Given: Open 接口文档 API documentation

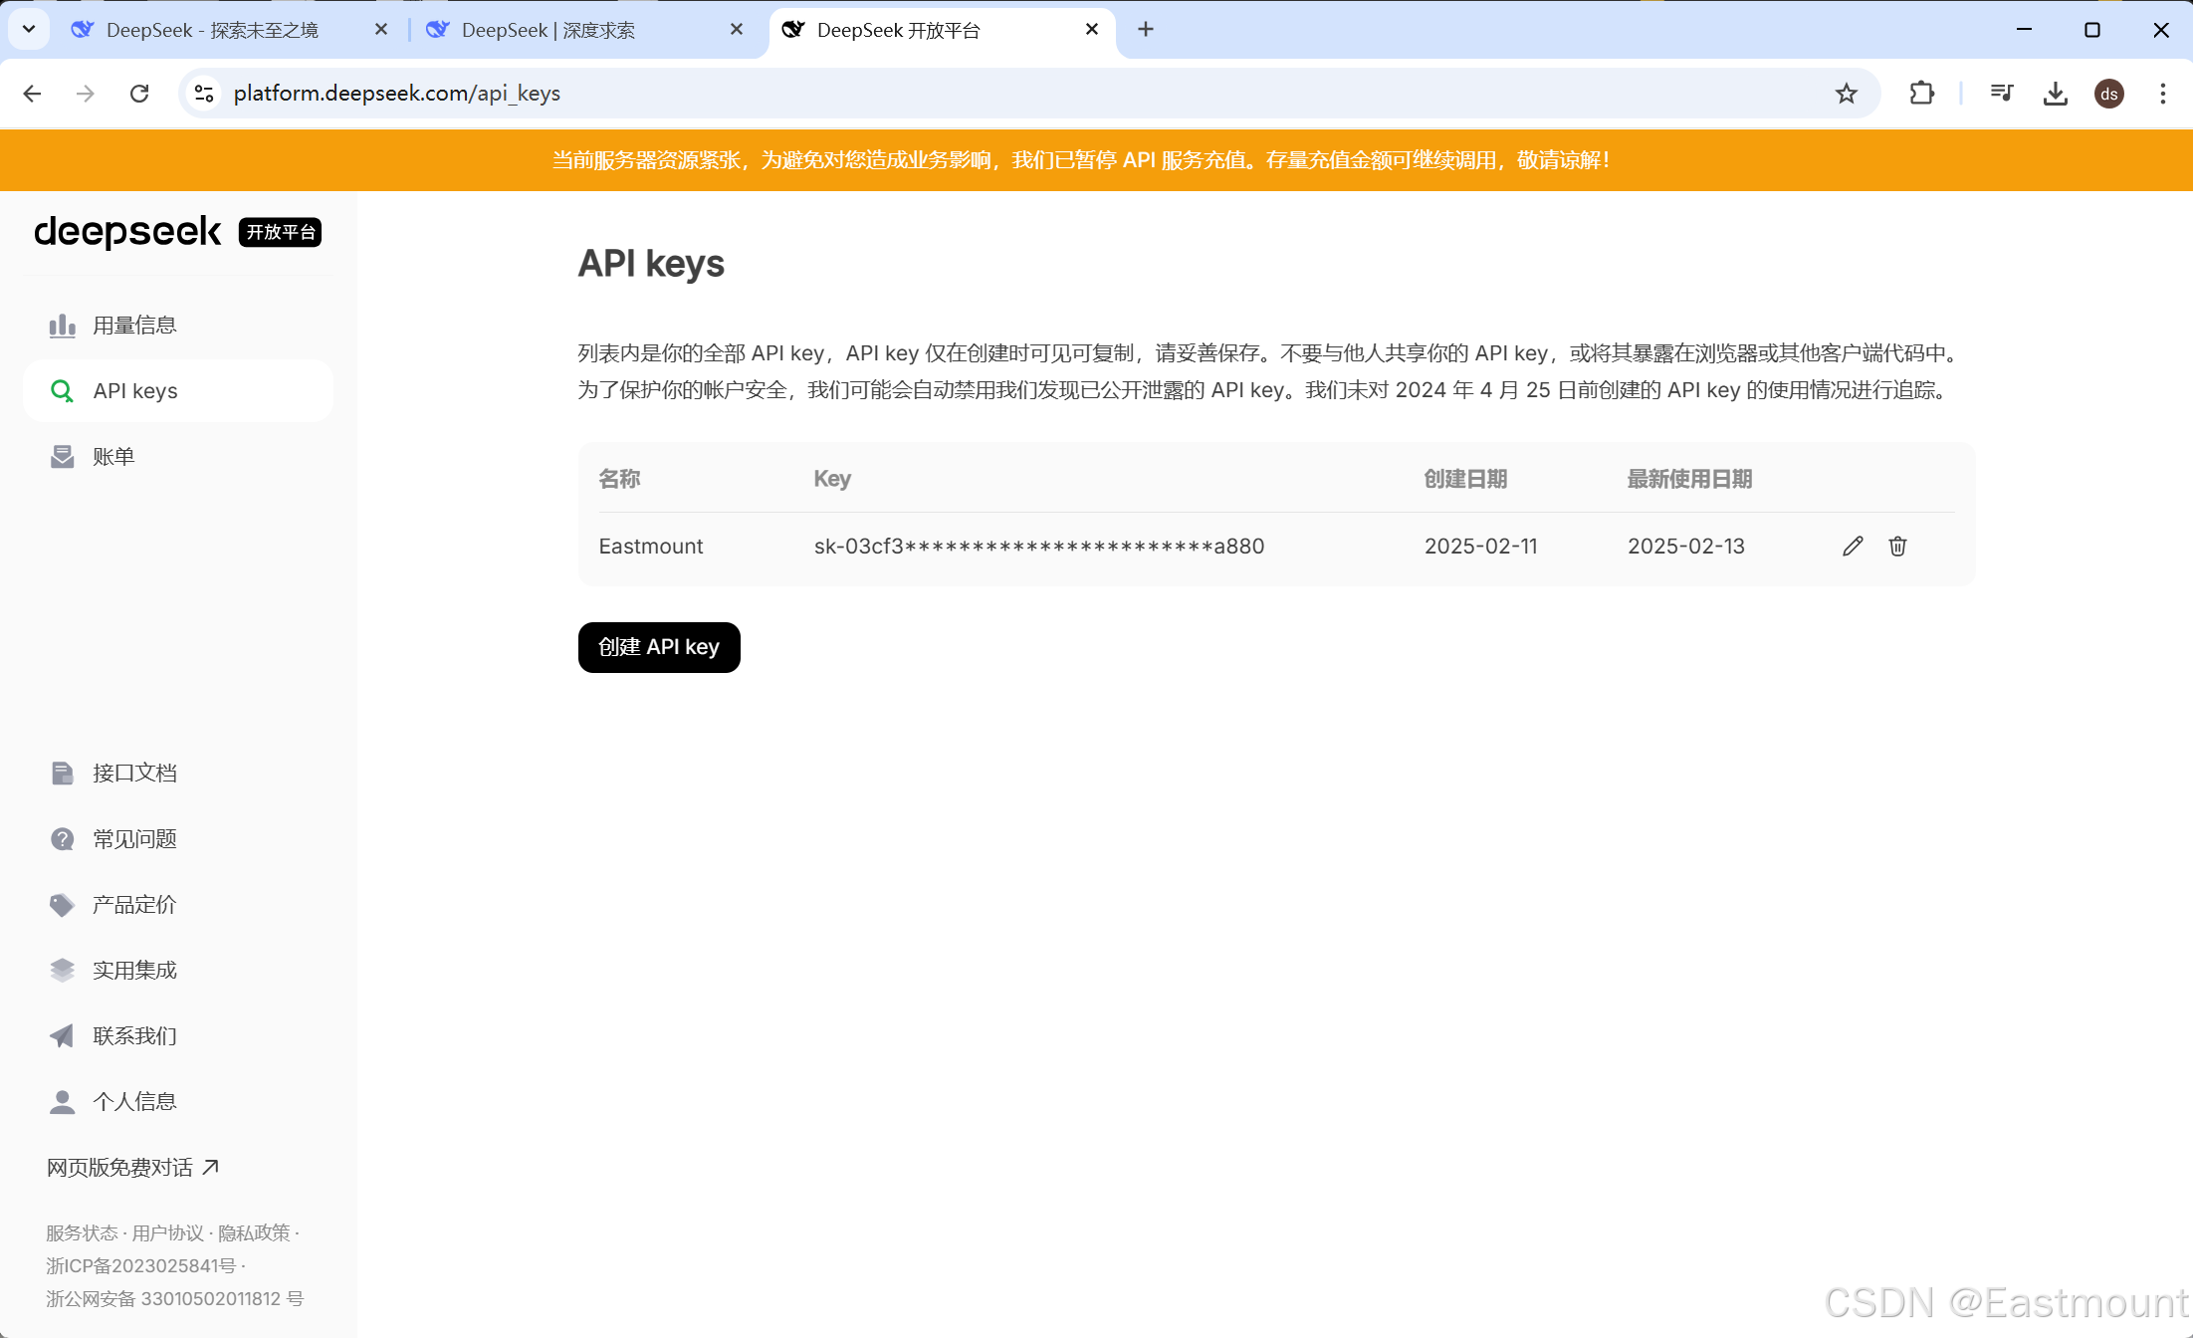Looking at the screenshot, I should pos(134,773).
